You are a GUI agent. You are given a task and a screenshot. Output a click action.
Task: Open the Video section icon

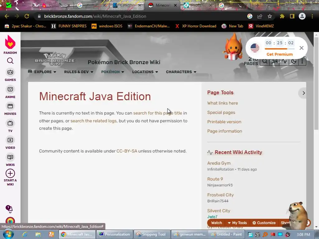pos(10,140)
